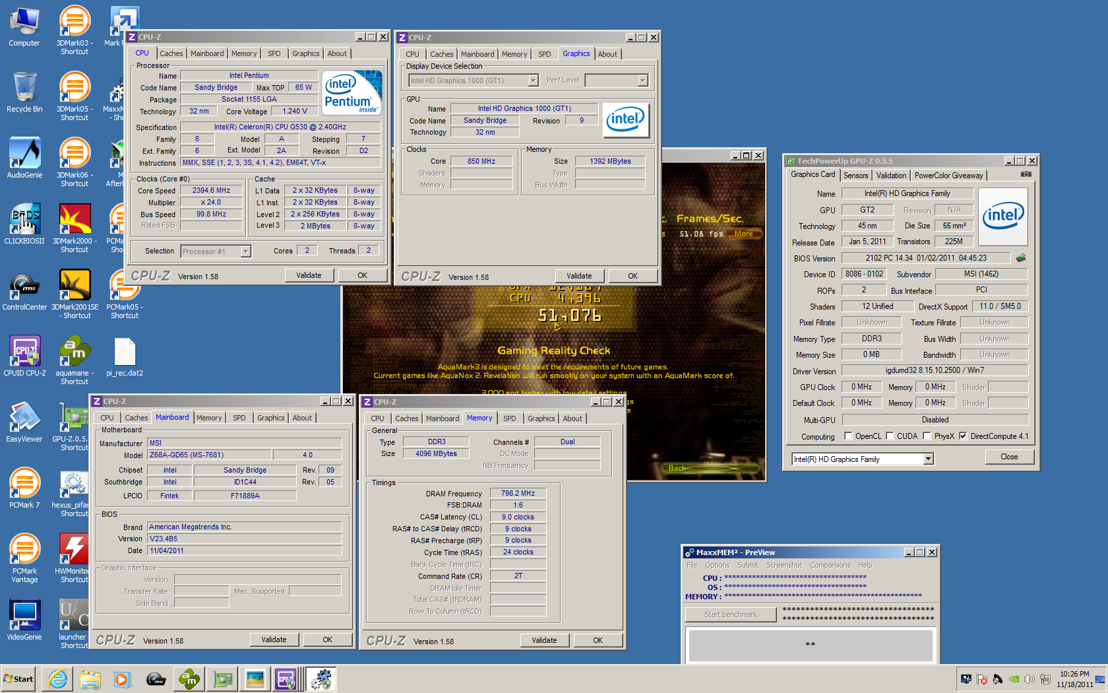Click the Intel Pentium logo in CPU-Z
The image size is (1108, 693).
[353, 93]
